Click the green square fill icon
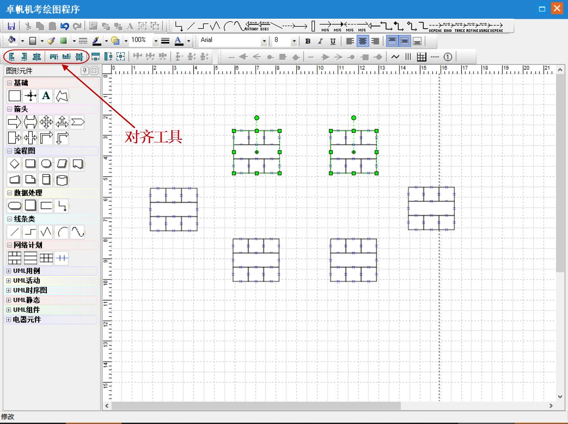The height and width of the screenshot is (424, 568). pyautogui.click(x=64, y=41)
